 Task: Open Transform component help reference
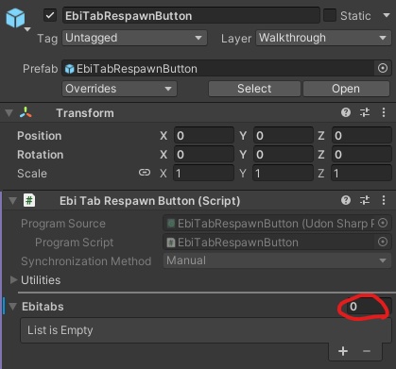346,112
